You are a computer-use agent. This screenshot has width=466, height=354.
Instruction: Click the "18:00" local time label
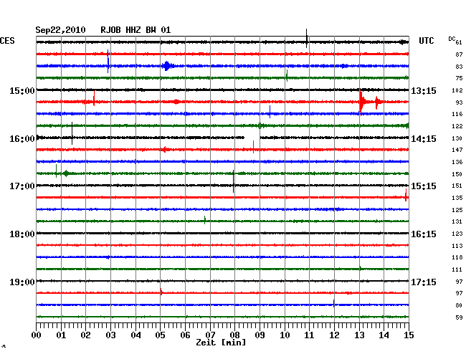pos(22,234)
